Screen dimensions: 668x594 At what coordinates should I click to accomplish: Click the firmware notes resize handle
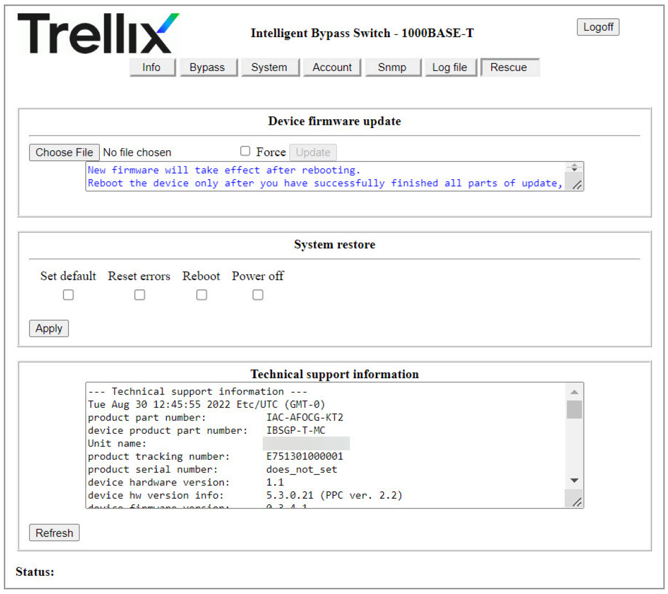577,185
